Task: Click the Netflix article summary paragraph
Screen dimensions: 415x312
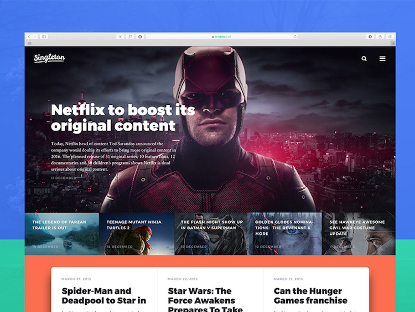Action: (113, 156)
